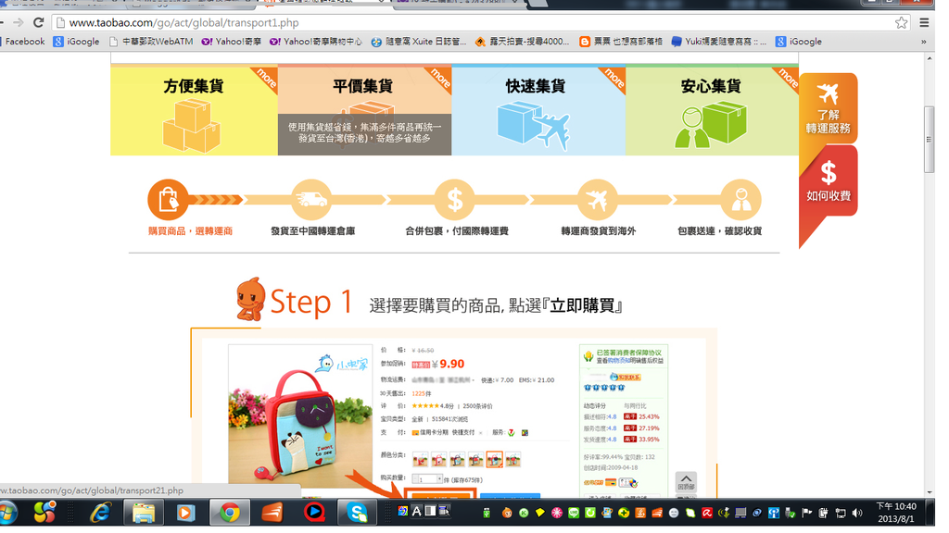Click the Chrome reload page icon
This screenshot has width=949, height=533.
point(39,23)
